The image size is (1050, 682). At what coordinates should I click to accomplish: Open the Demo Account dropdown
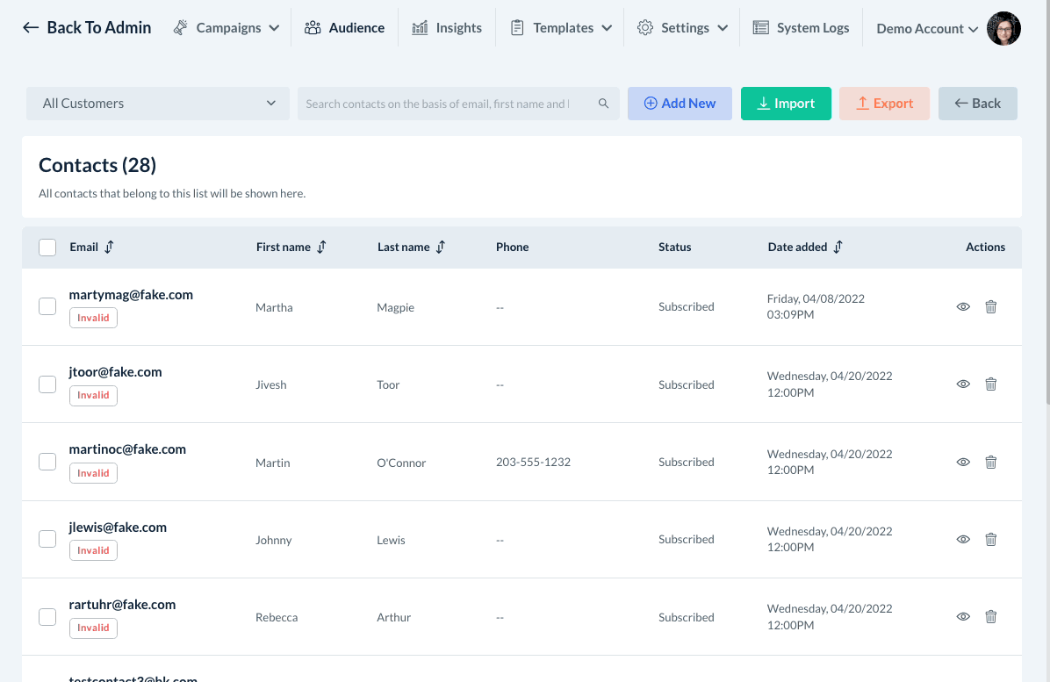click(927, 29)
